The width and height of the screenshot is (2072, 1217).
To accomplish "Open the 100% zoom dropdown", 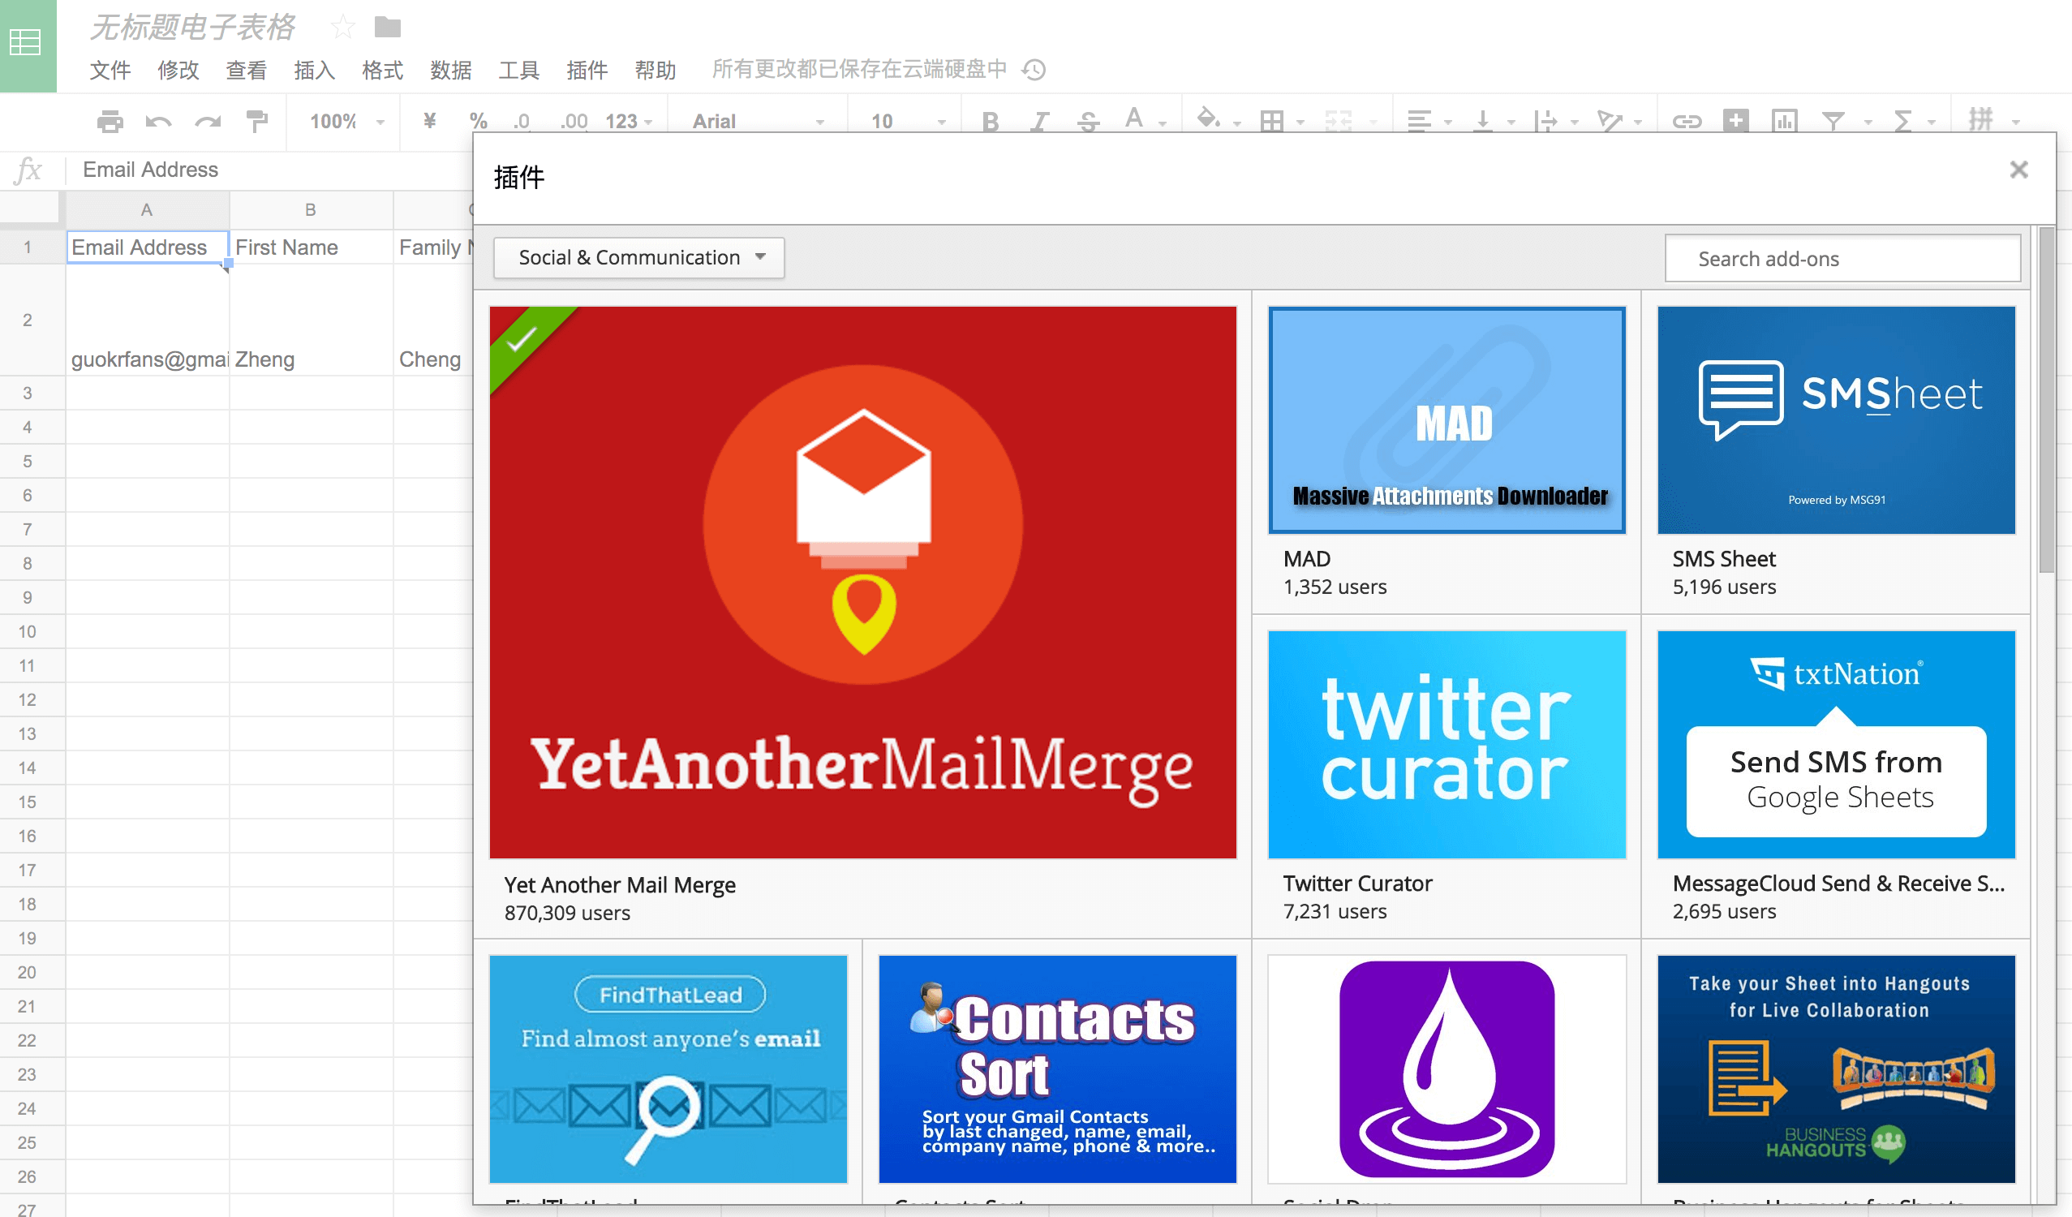I will click(347, 122).
